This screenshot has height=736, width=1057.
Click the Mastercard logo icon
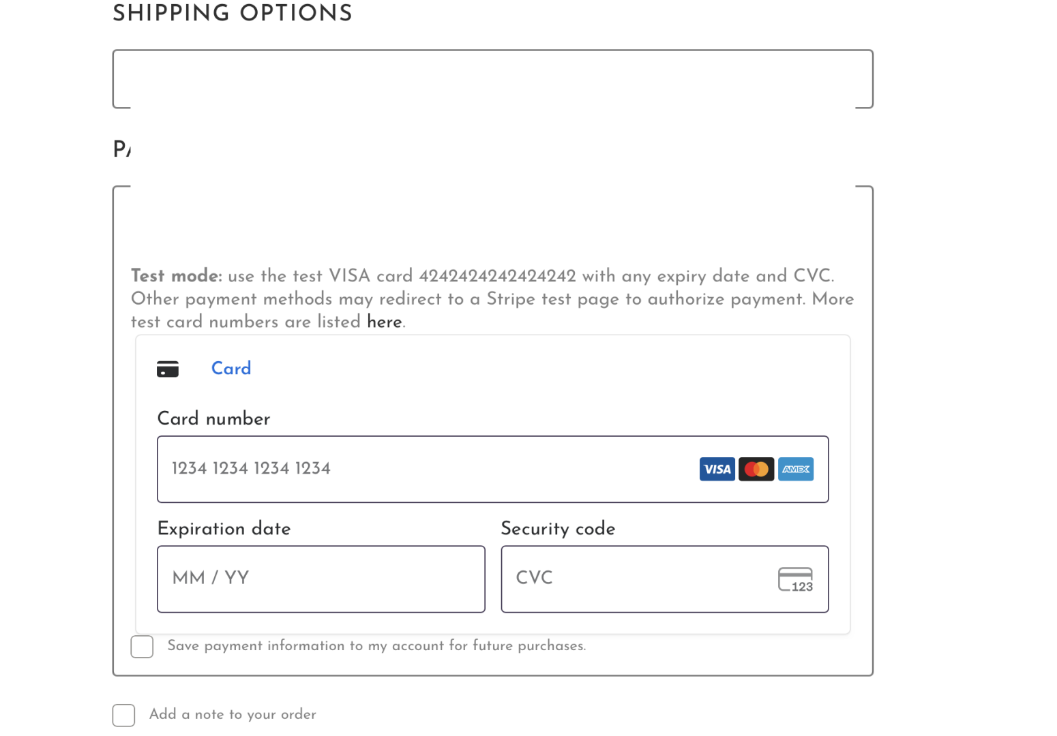(x=756, y=470)
